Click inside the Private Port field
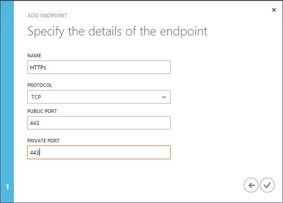 99,152
